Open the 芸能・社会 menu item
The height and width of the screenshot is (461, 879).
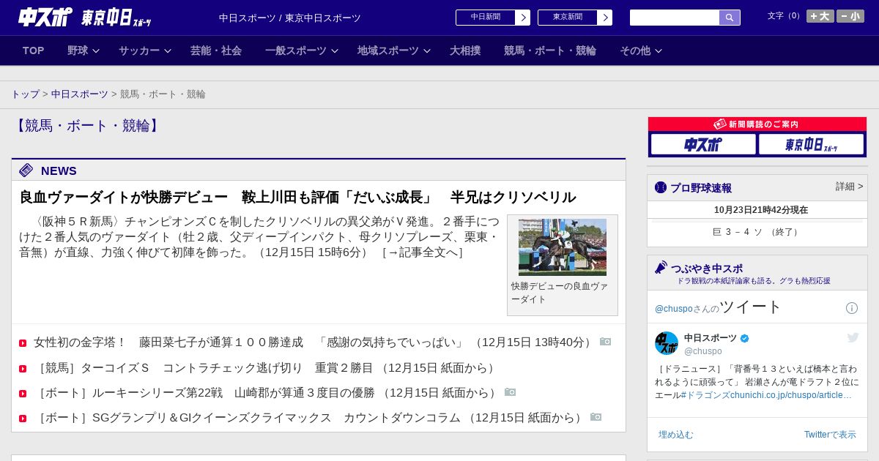pyautogui.click(x=216, y=50)
